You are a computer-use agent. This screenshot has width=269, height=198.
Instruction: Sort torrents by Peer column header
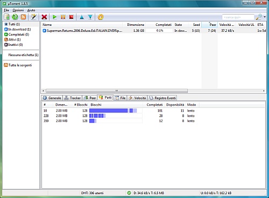(209, 25)
